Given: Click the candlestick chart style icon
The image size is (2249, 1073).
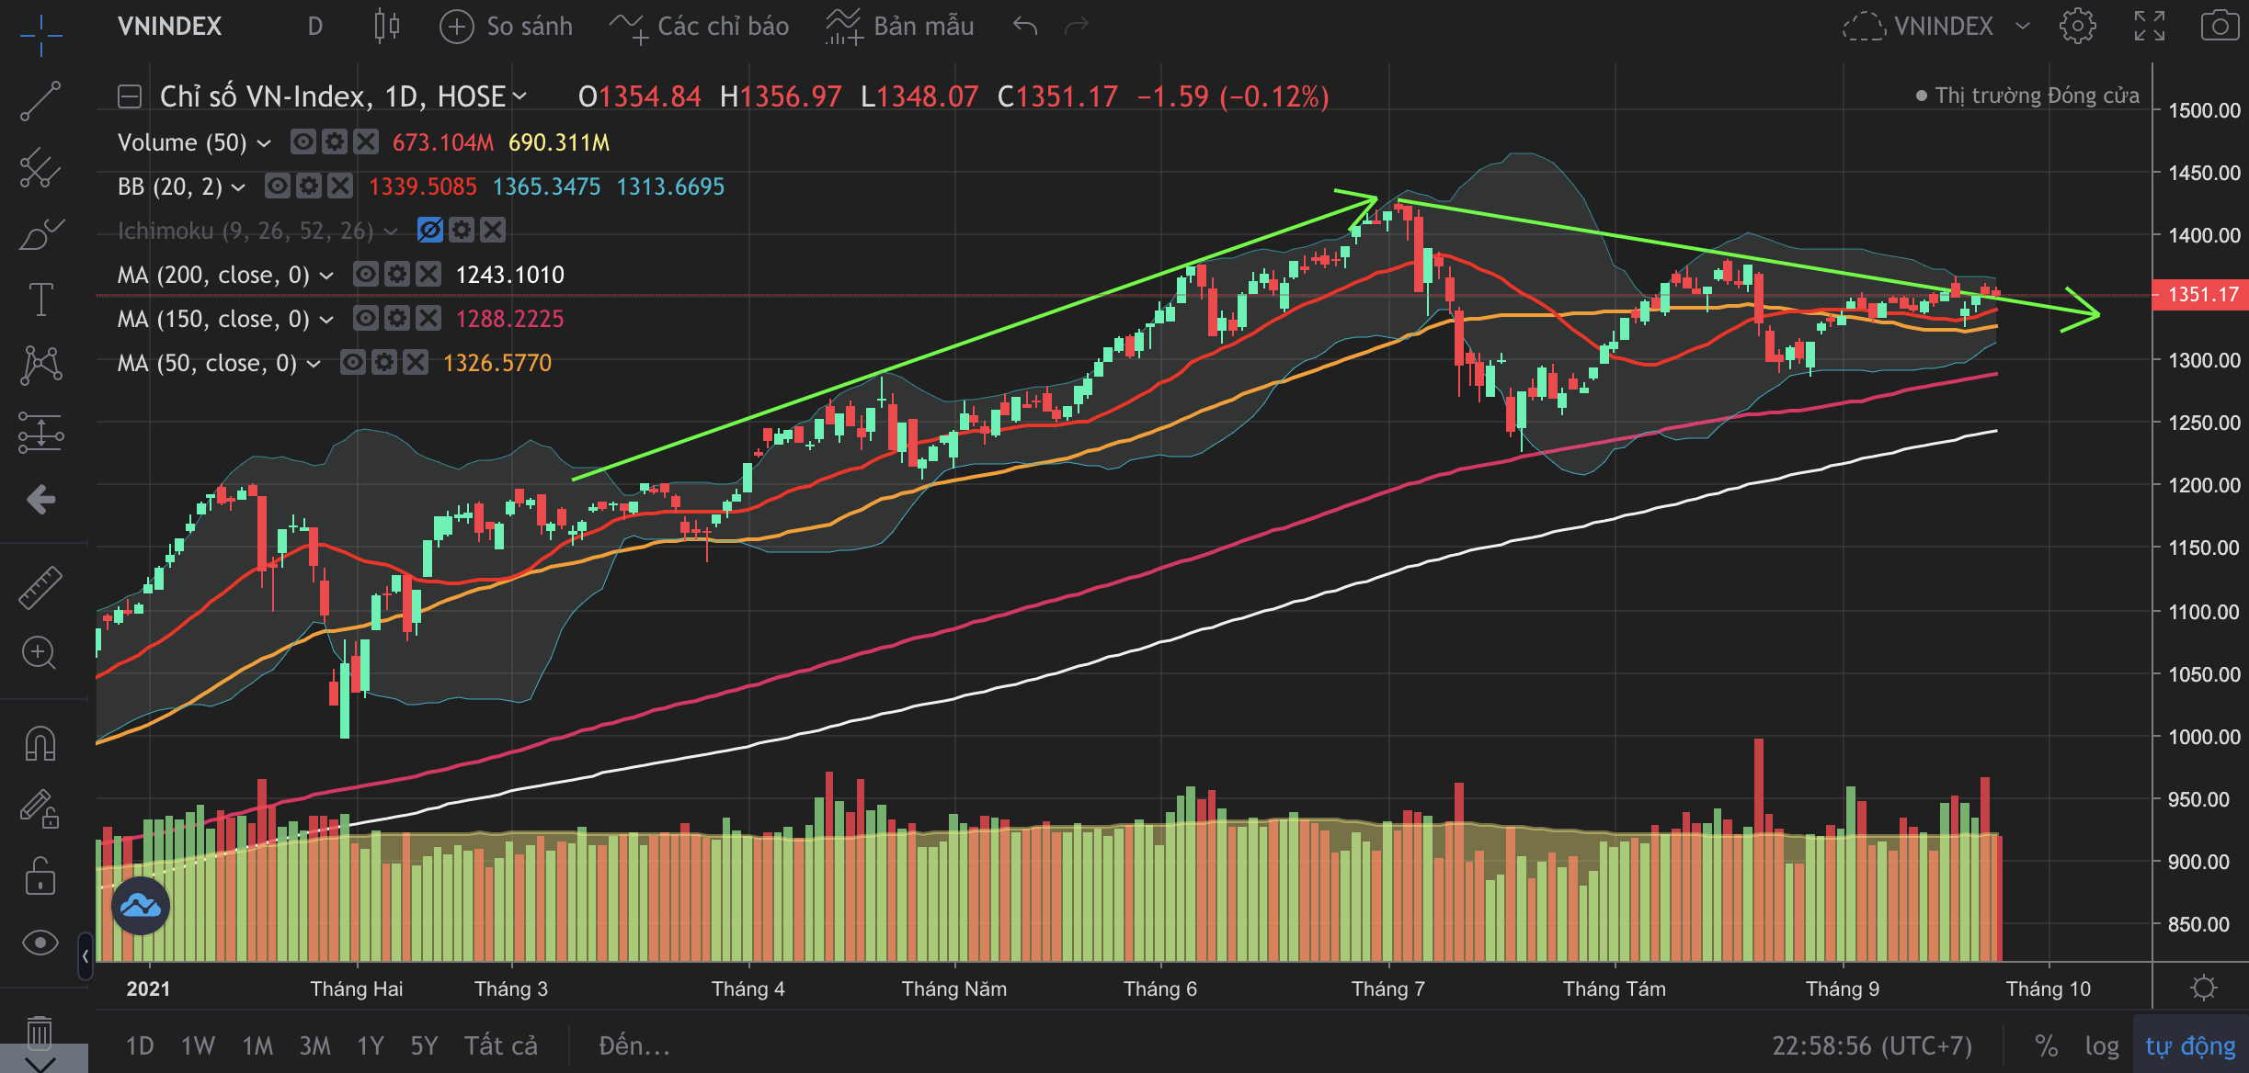Looking at the screenshot, I should [x=387, y=26].
